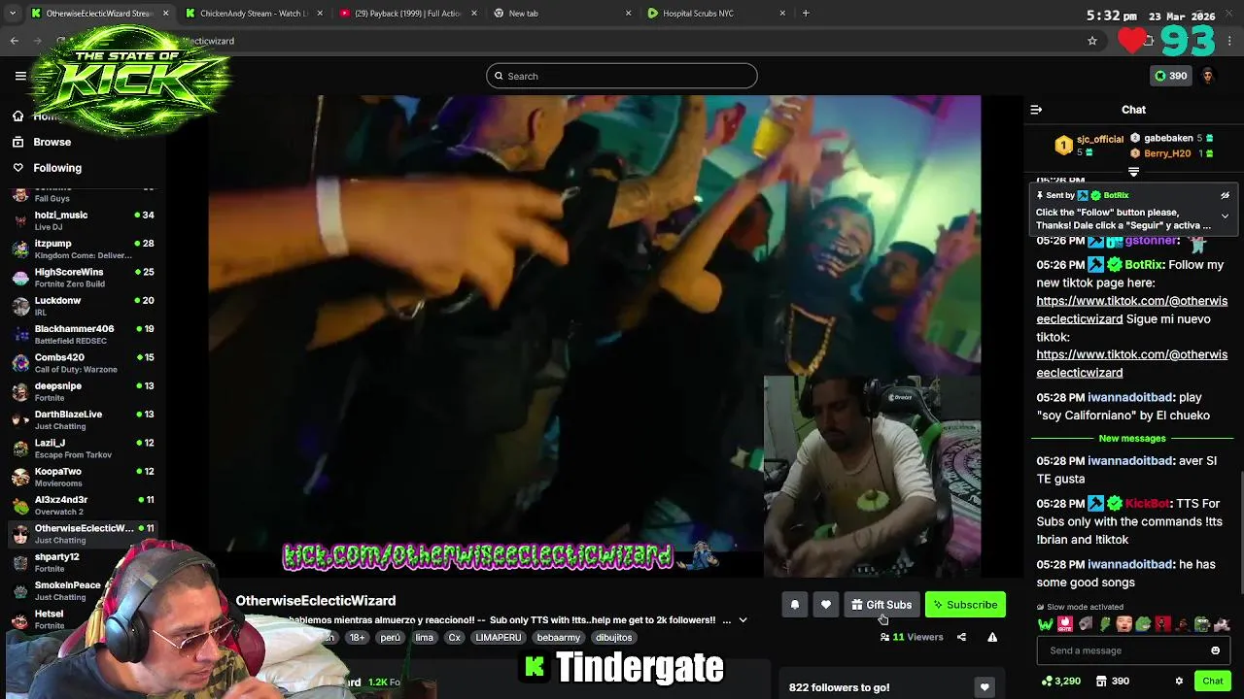This screenshot has height=699, width=1244.
Task: Open the 390 shop icon below chat
Action: click(x=1112, y=681)
